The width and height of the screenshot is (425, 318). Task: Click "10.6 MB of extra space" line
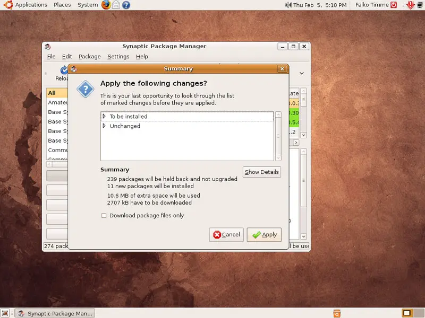pos(154,196)
